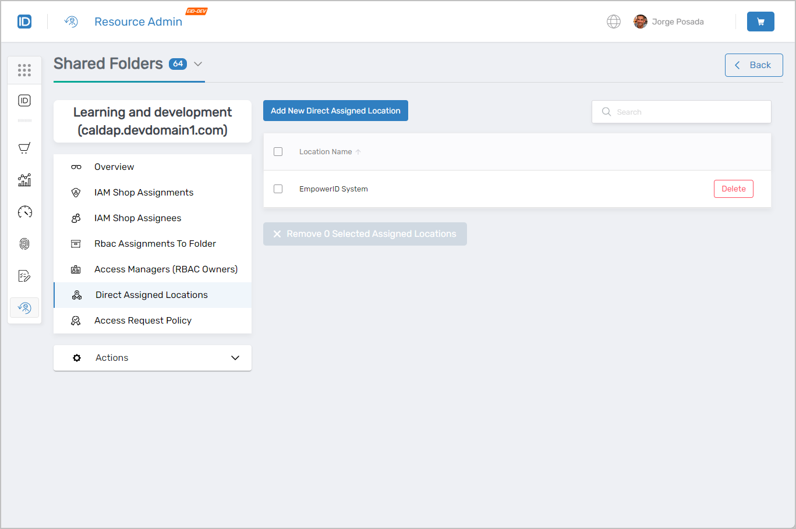
Task: Toggle the select-all checkbox in header
Action: [x=278, y=152]
